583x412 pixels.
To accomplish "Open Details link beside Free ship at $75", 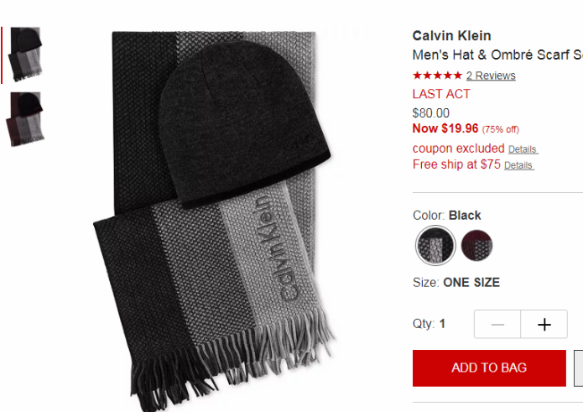I will [518, 165].
